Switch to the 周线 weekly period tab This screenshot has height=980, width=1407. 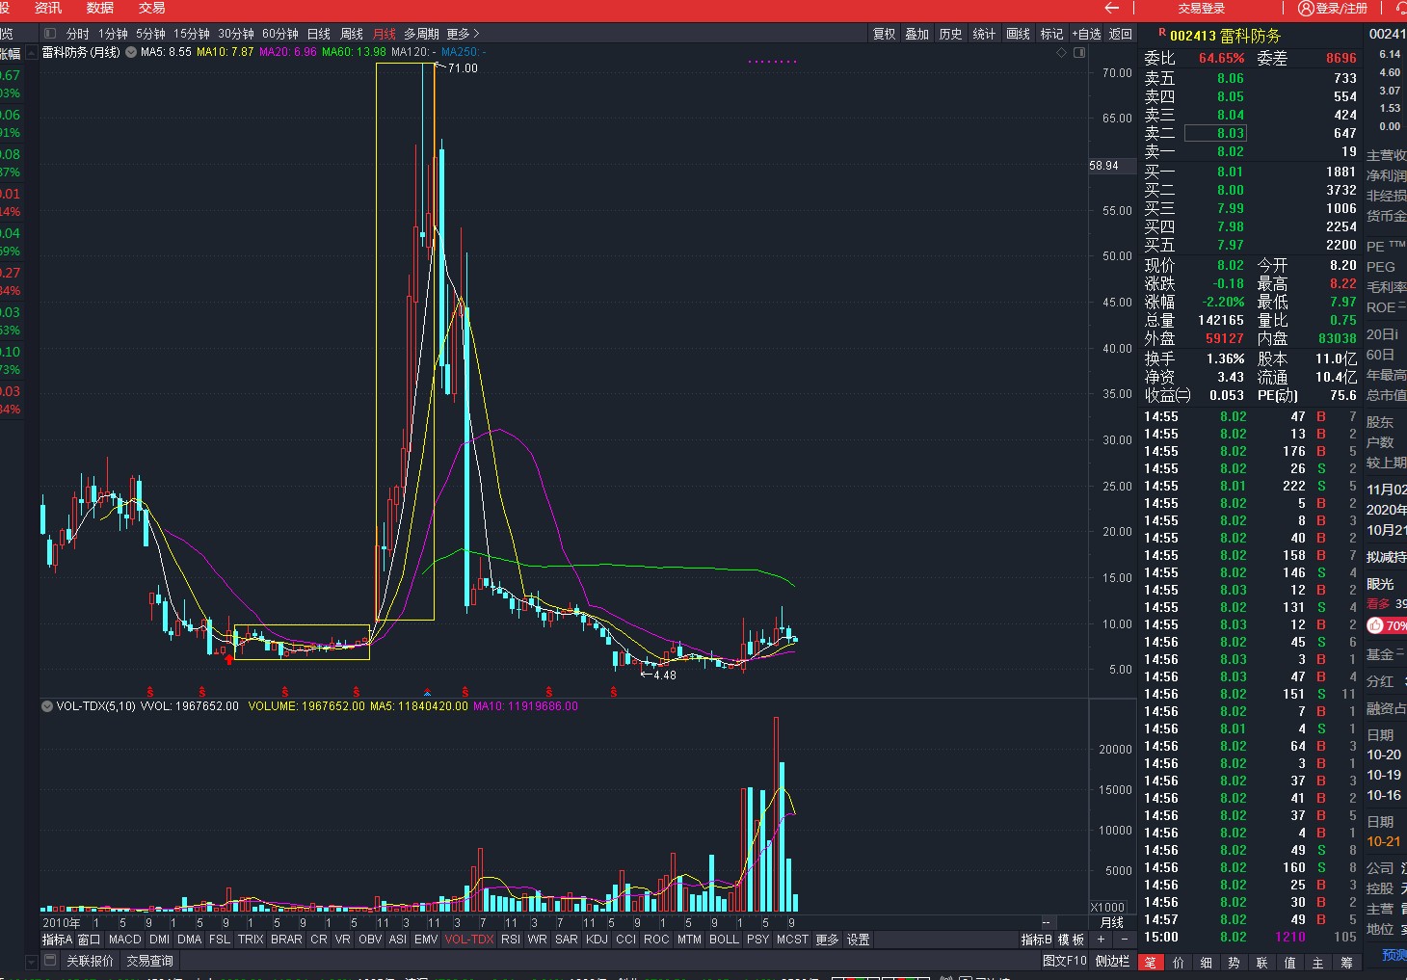[352, 34]
